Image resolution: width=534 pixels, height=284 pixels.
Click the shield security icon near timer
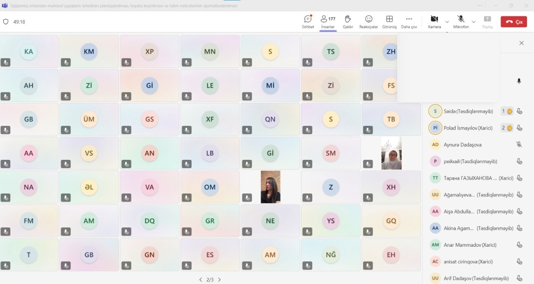(6, 22)
